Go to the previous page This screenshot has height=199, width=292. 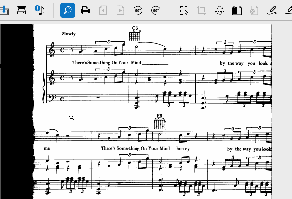(103, 10)
